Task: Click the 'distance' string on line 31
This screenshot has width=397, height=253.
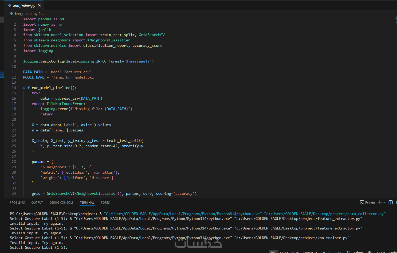Action: (100, 178)
